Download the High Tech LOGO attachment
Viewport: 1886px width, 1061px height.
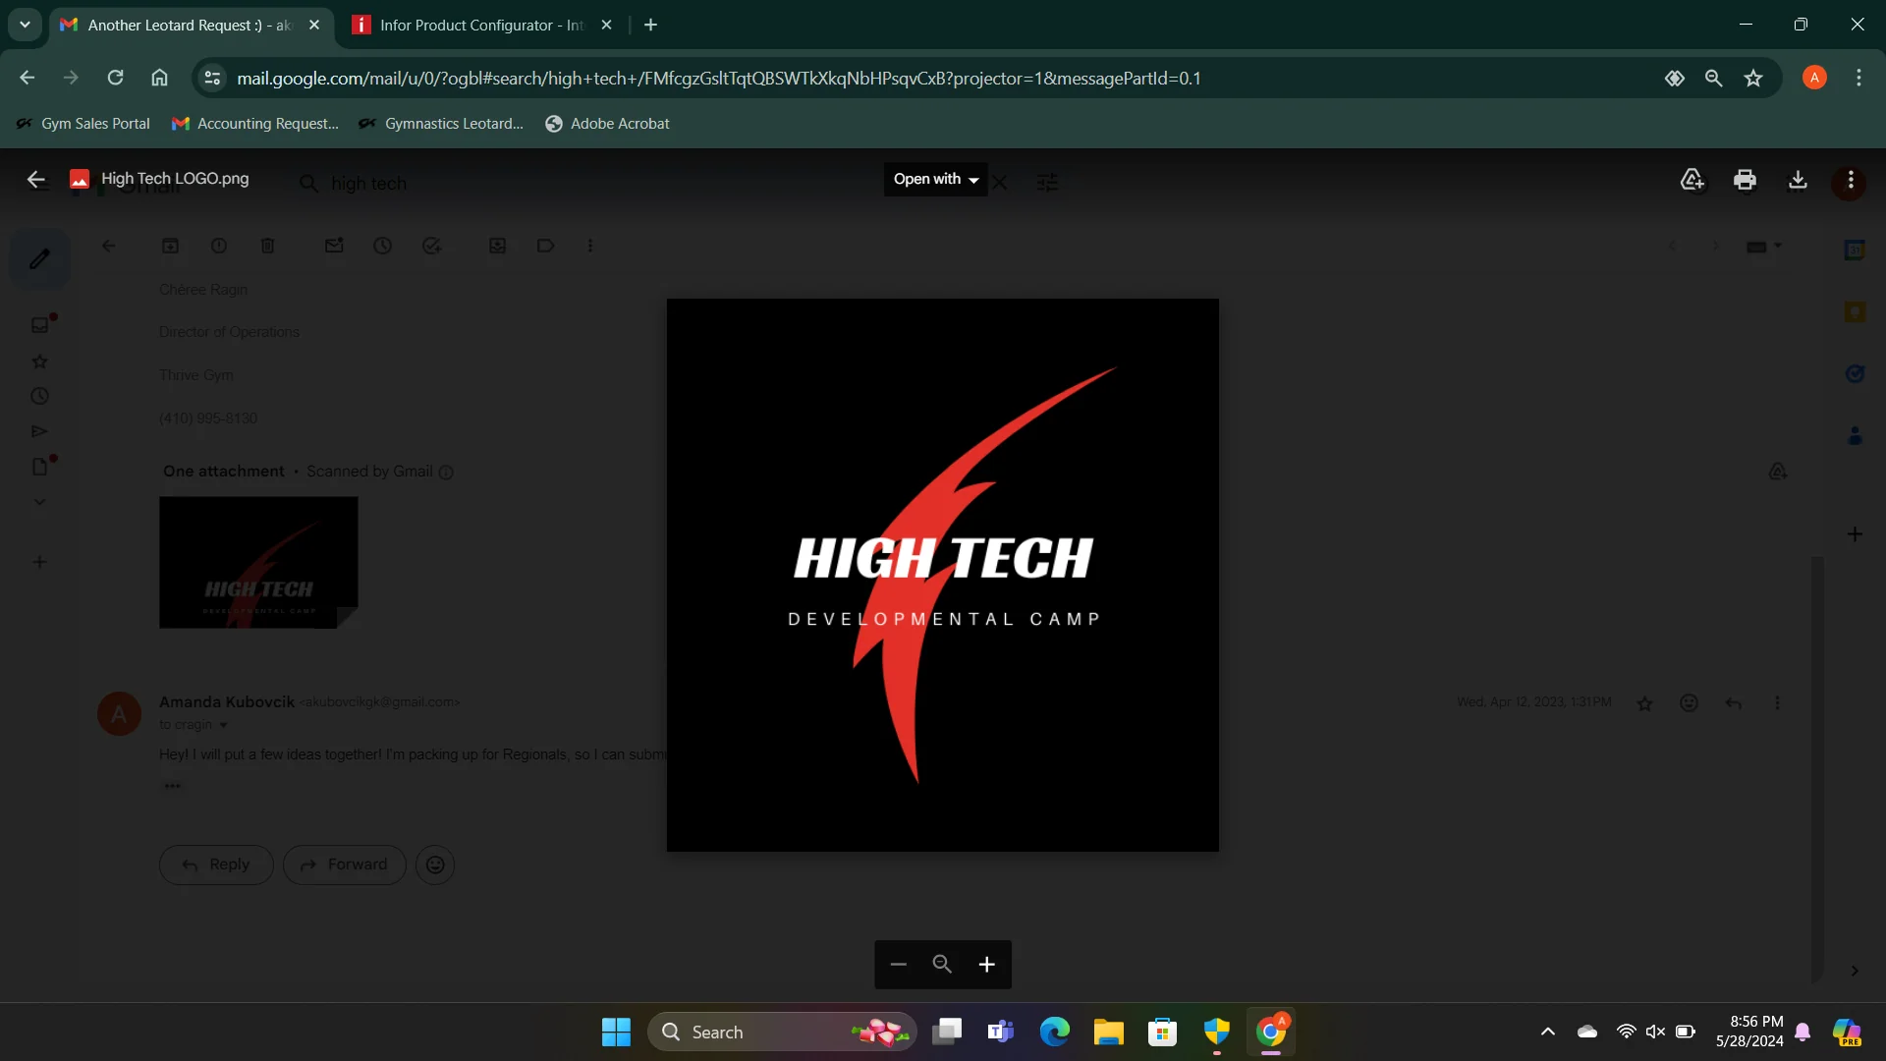pyautogui.click(x=1798, y=180)
